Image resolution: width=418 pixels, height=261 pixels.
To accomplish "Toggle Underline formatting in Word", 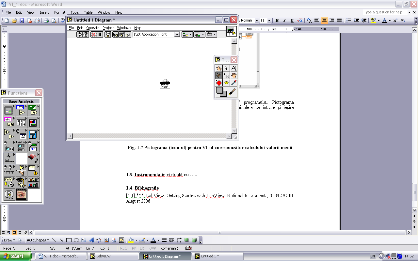I will click(292, 21).
